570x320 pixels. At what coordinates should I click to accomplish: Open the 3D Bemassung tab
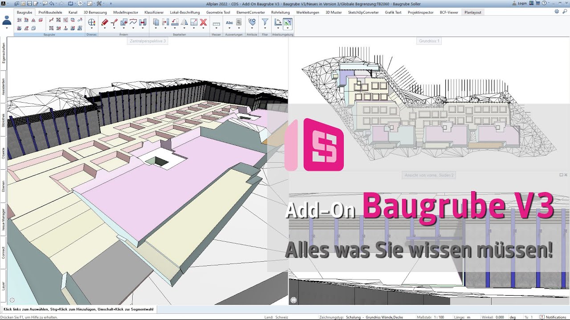pyautogui.click(x=95, y=12)
